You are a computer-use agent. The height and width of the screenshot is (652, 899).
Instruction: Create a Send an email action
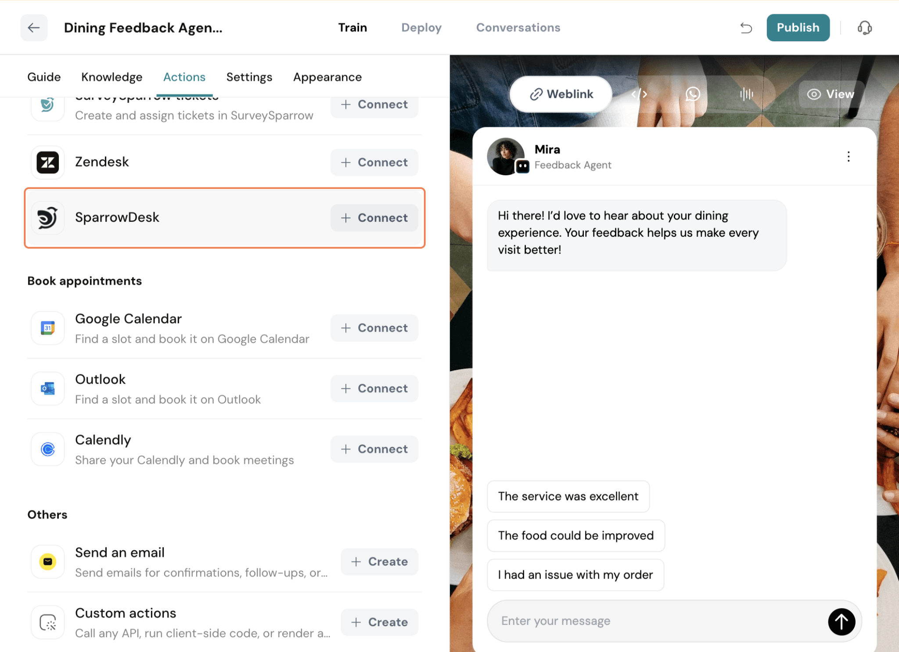click(380, 562)
